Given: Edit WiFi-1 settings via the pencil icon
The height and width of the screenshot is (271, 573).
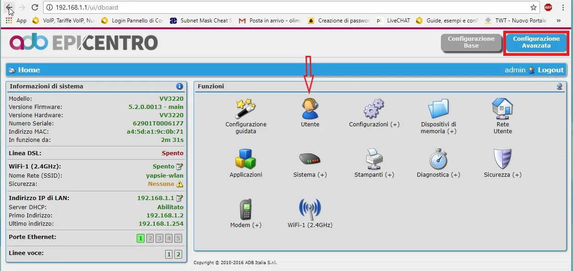Looking at the screenshot, I should coord(179,167).
